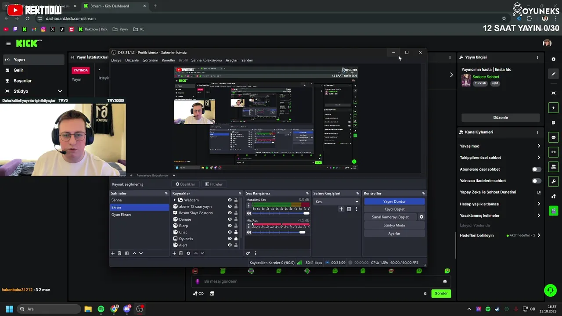
Task: Hide the Donate source
Action: point(230,219)
